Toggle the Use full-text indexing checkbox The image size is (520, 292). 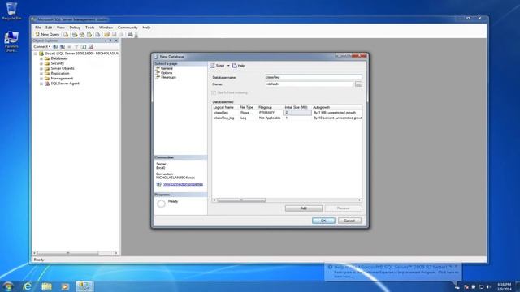(x=214, y=93)
